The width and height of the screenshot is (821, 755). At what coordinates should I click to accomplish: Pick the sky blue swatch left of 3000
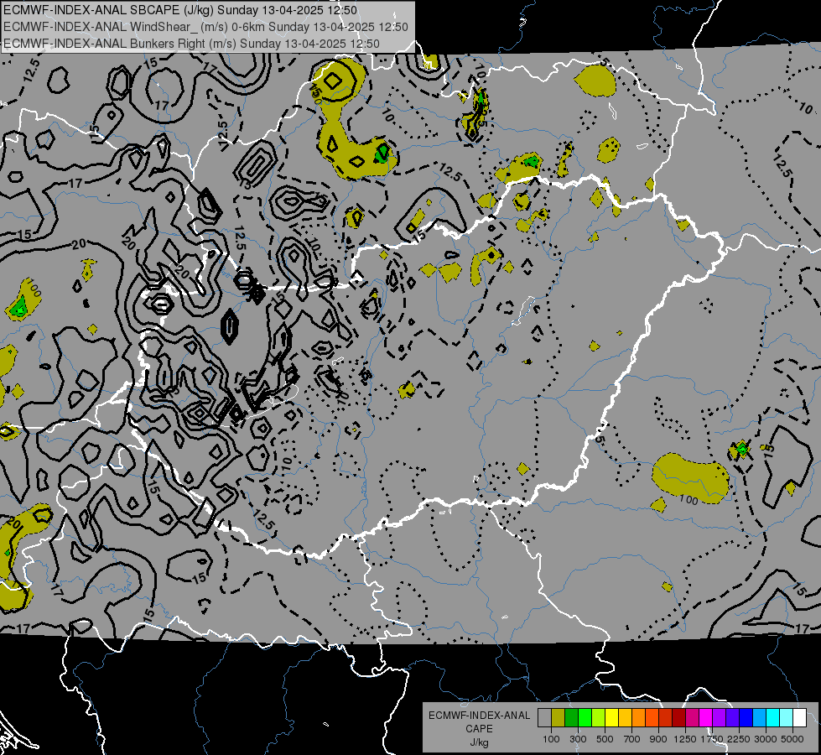click(x=760, y=717)
